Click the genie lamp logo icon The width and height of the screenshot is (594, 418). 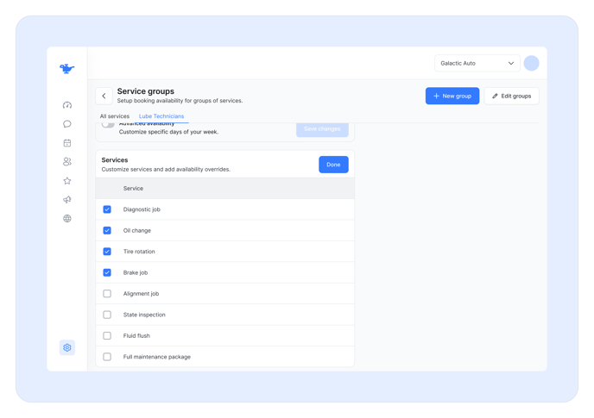[x=67, y=68]
